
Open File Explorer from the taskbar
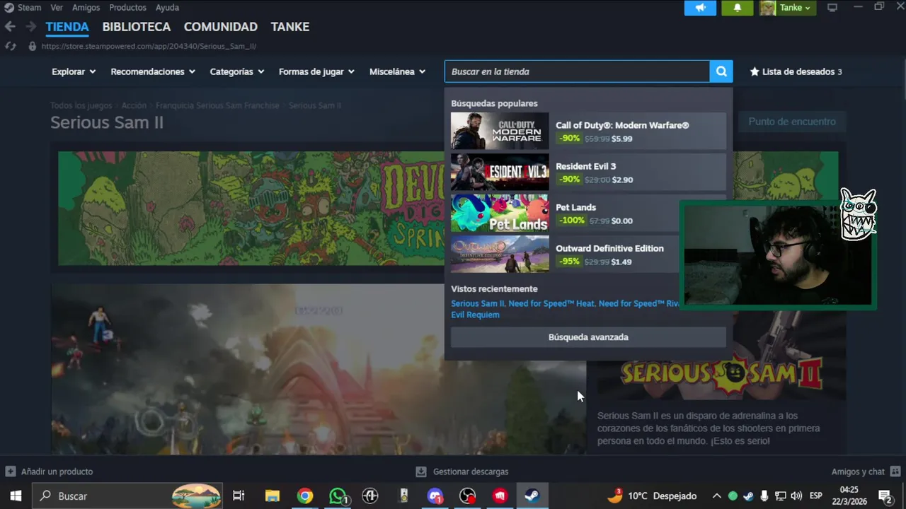pyautogui.click(x=273, y=496)
